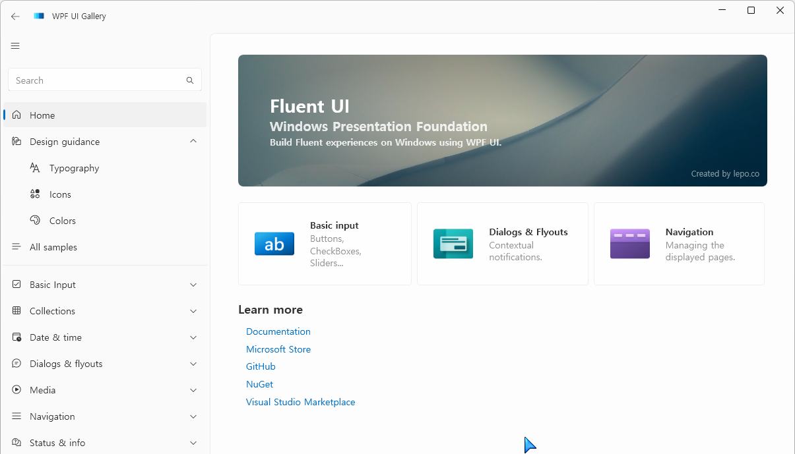
Task: Follow the GitHub link
Action: (261, 366)
